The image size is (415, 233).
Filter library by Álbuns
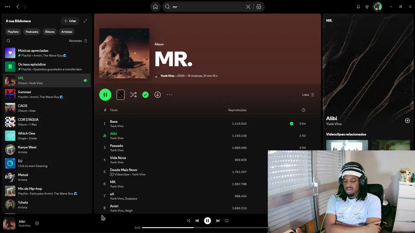50,32
